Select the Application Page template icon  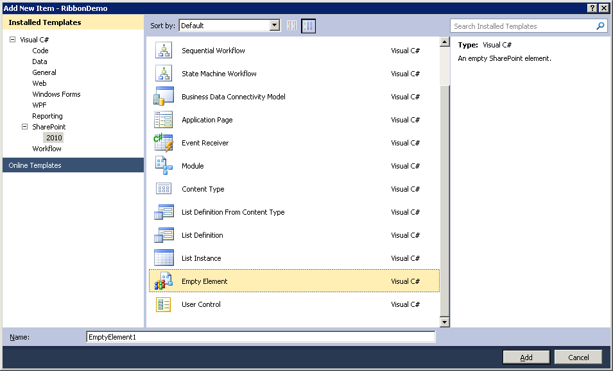pyautogui.click(x=164, y=119)
